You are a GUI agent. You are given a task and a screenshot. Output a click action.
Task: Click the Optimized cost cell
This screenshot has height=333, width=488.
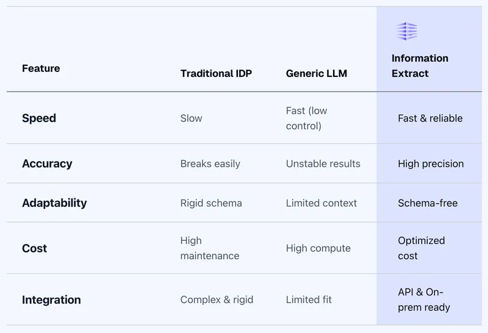coord(422,248)
